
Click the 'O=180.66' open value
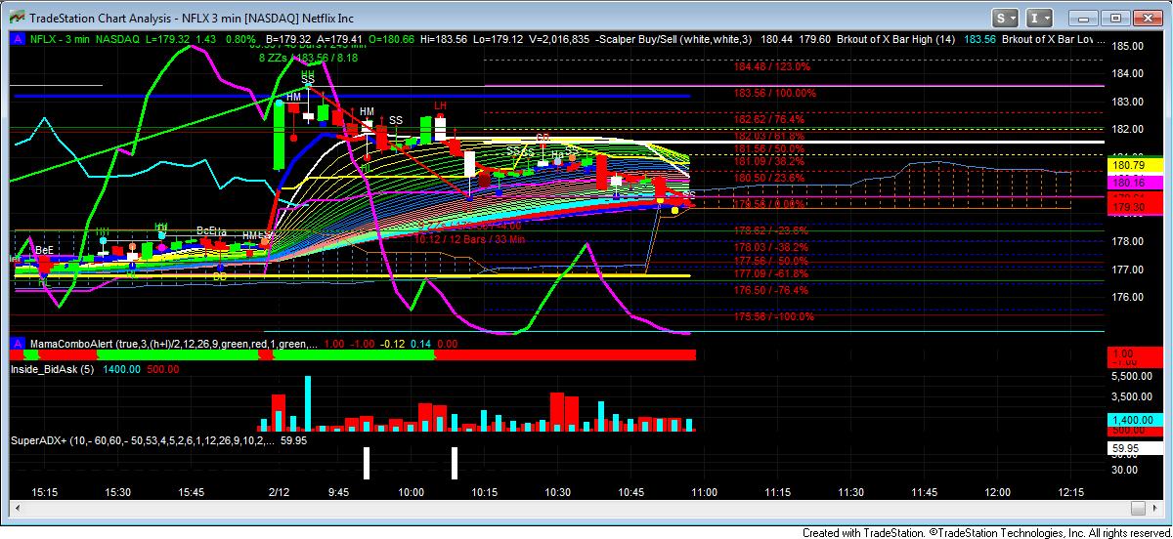click(x=393, y=40)
